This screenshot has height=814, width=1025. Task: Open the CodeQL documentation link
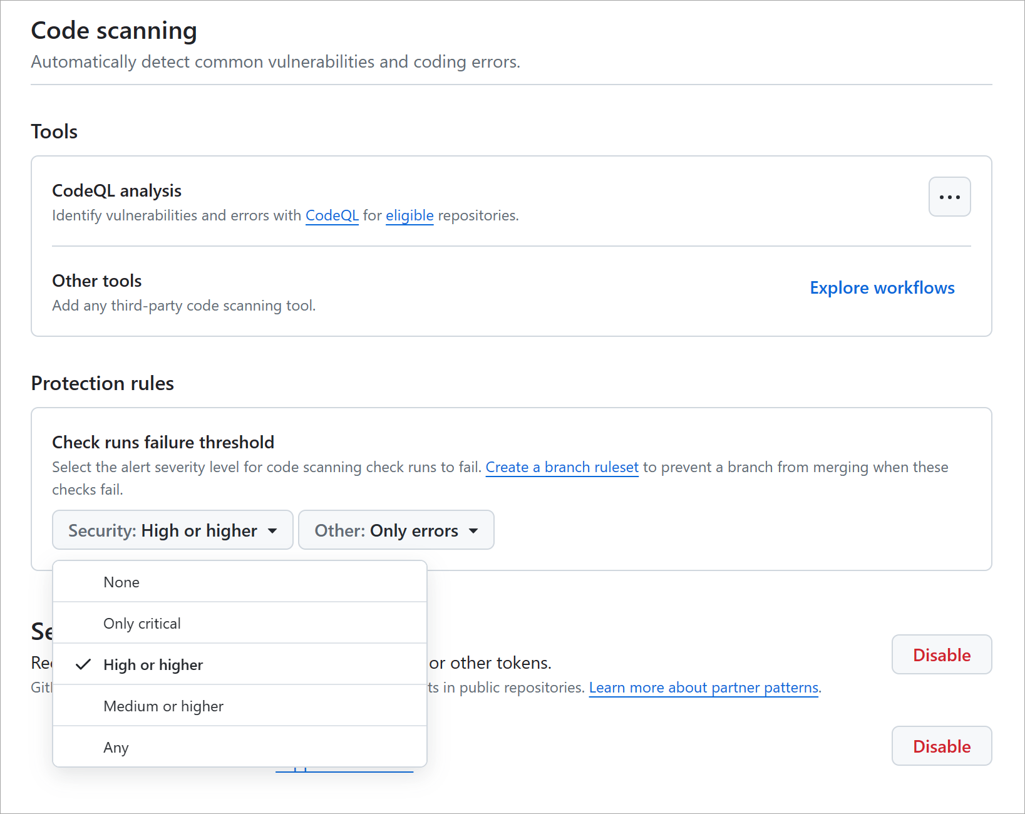(332, 215)
